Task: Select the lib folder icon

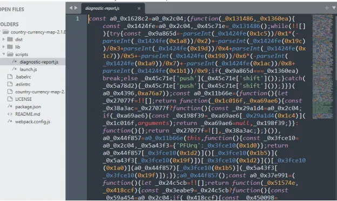Action: [x=10, y=47]
